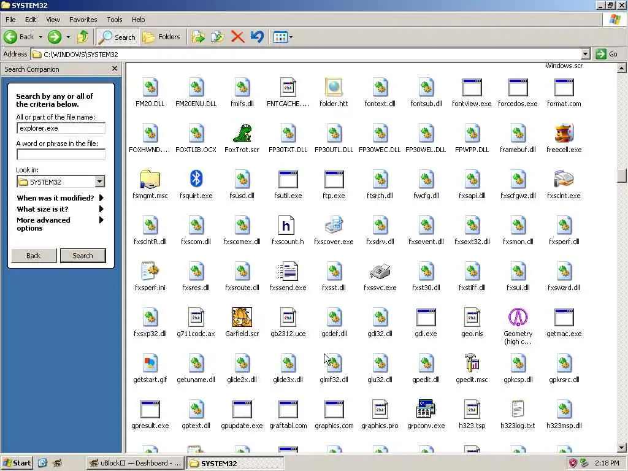The image size is (628, 471).
Task: Open the View menu
Action: 53,20
